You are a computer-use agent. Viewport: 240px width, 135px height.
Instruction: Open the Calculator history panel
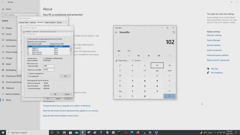174,32
